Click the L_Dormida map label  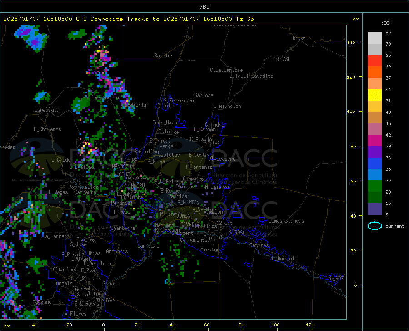[284, 259]
